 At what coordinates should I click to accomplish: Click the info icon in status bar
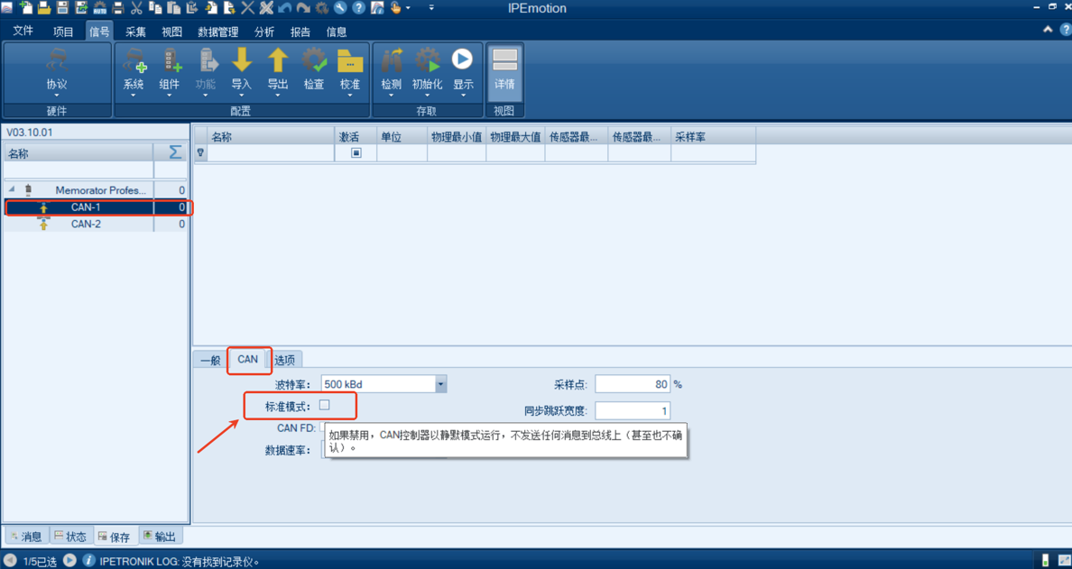tap(88, 561)
